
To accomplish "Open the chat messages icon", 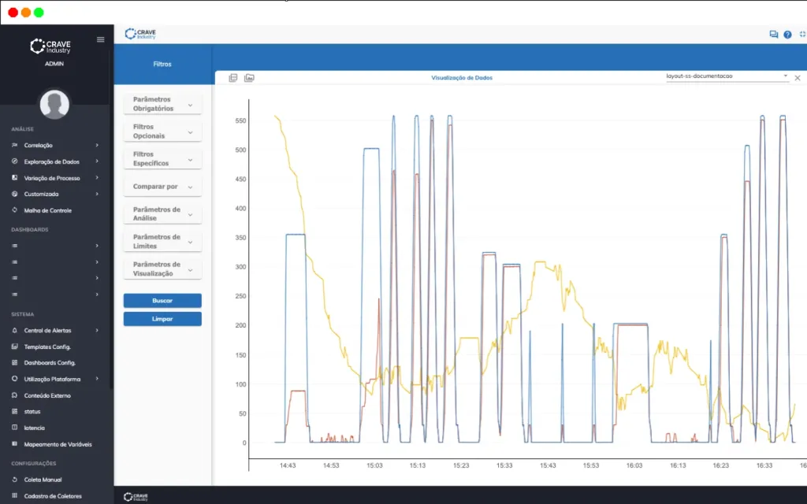I will click(773, 35).
